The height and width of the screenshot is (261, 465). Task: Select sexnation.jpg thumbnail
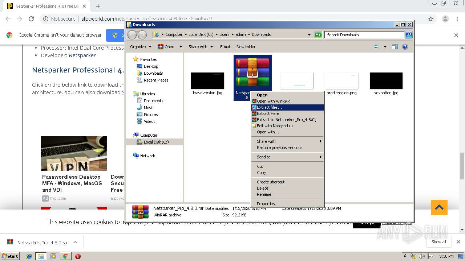[x=386, y=80]
